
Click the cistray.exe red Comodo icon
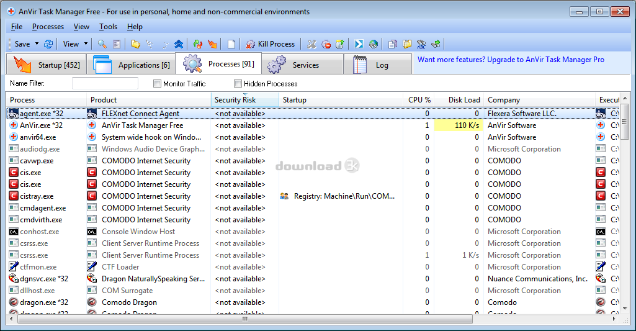pyautogui.click(x=14, y=196)
